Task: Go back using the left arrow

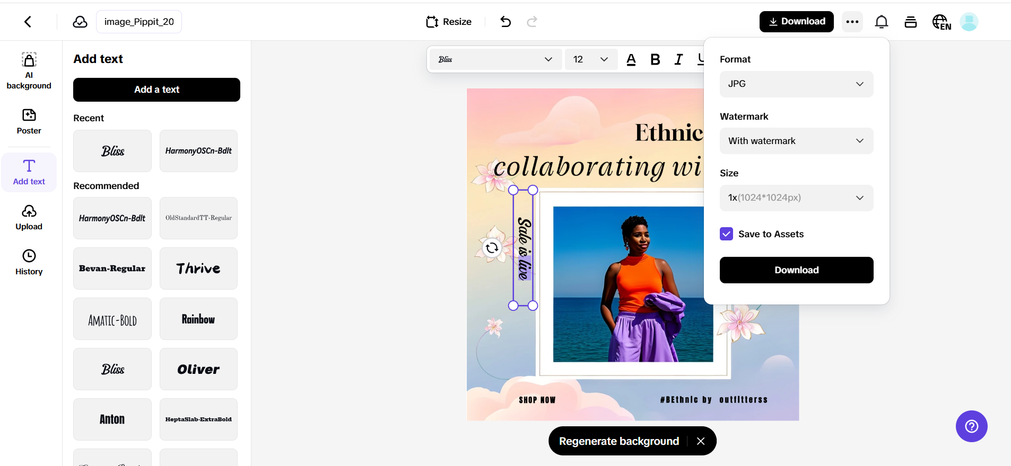Action: pos(28,22)
